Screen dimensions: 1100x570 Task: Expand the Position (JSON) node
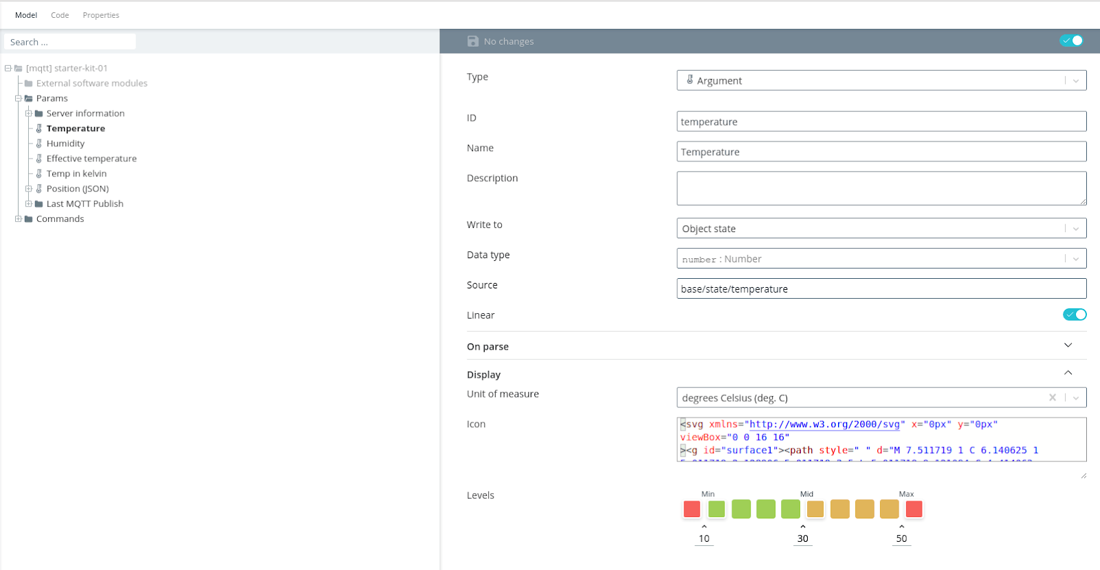[29, 189]
